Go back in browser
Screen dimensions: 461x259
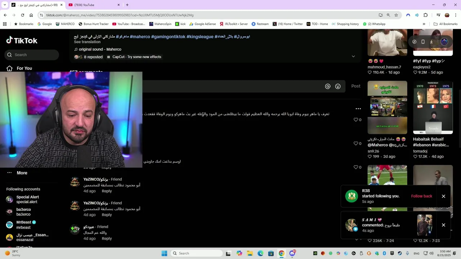pyautogui.click(x=5, y=15)
